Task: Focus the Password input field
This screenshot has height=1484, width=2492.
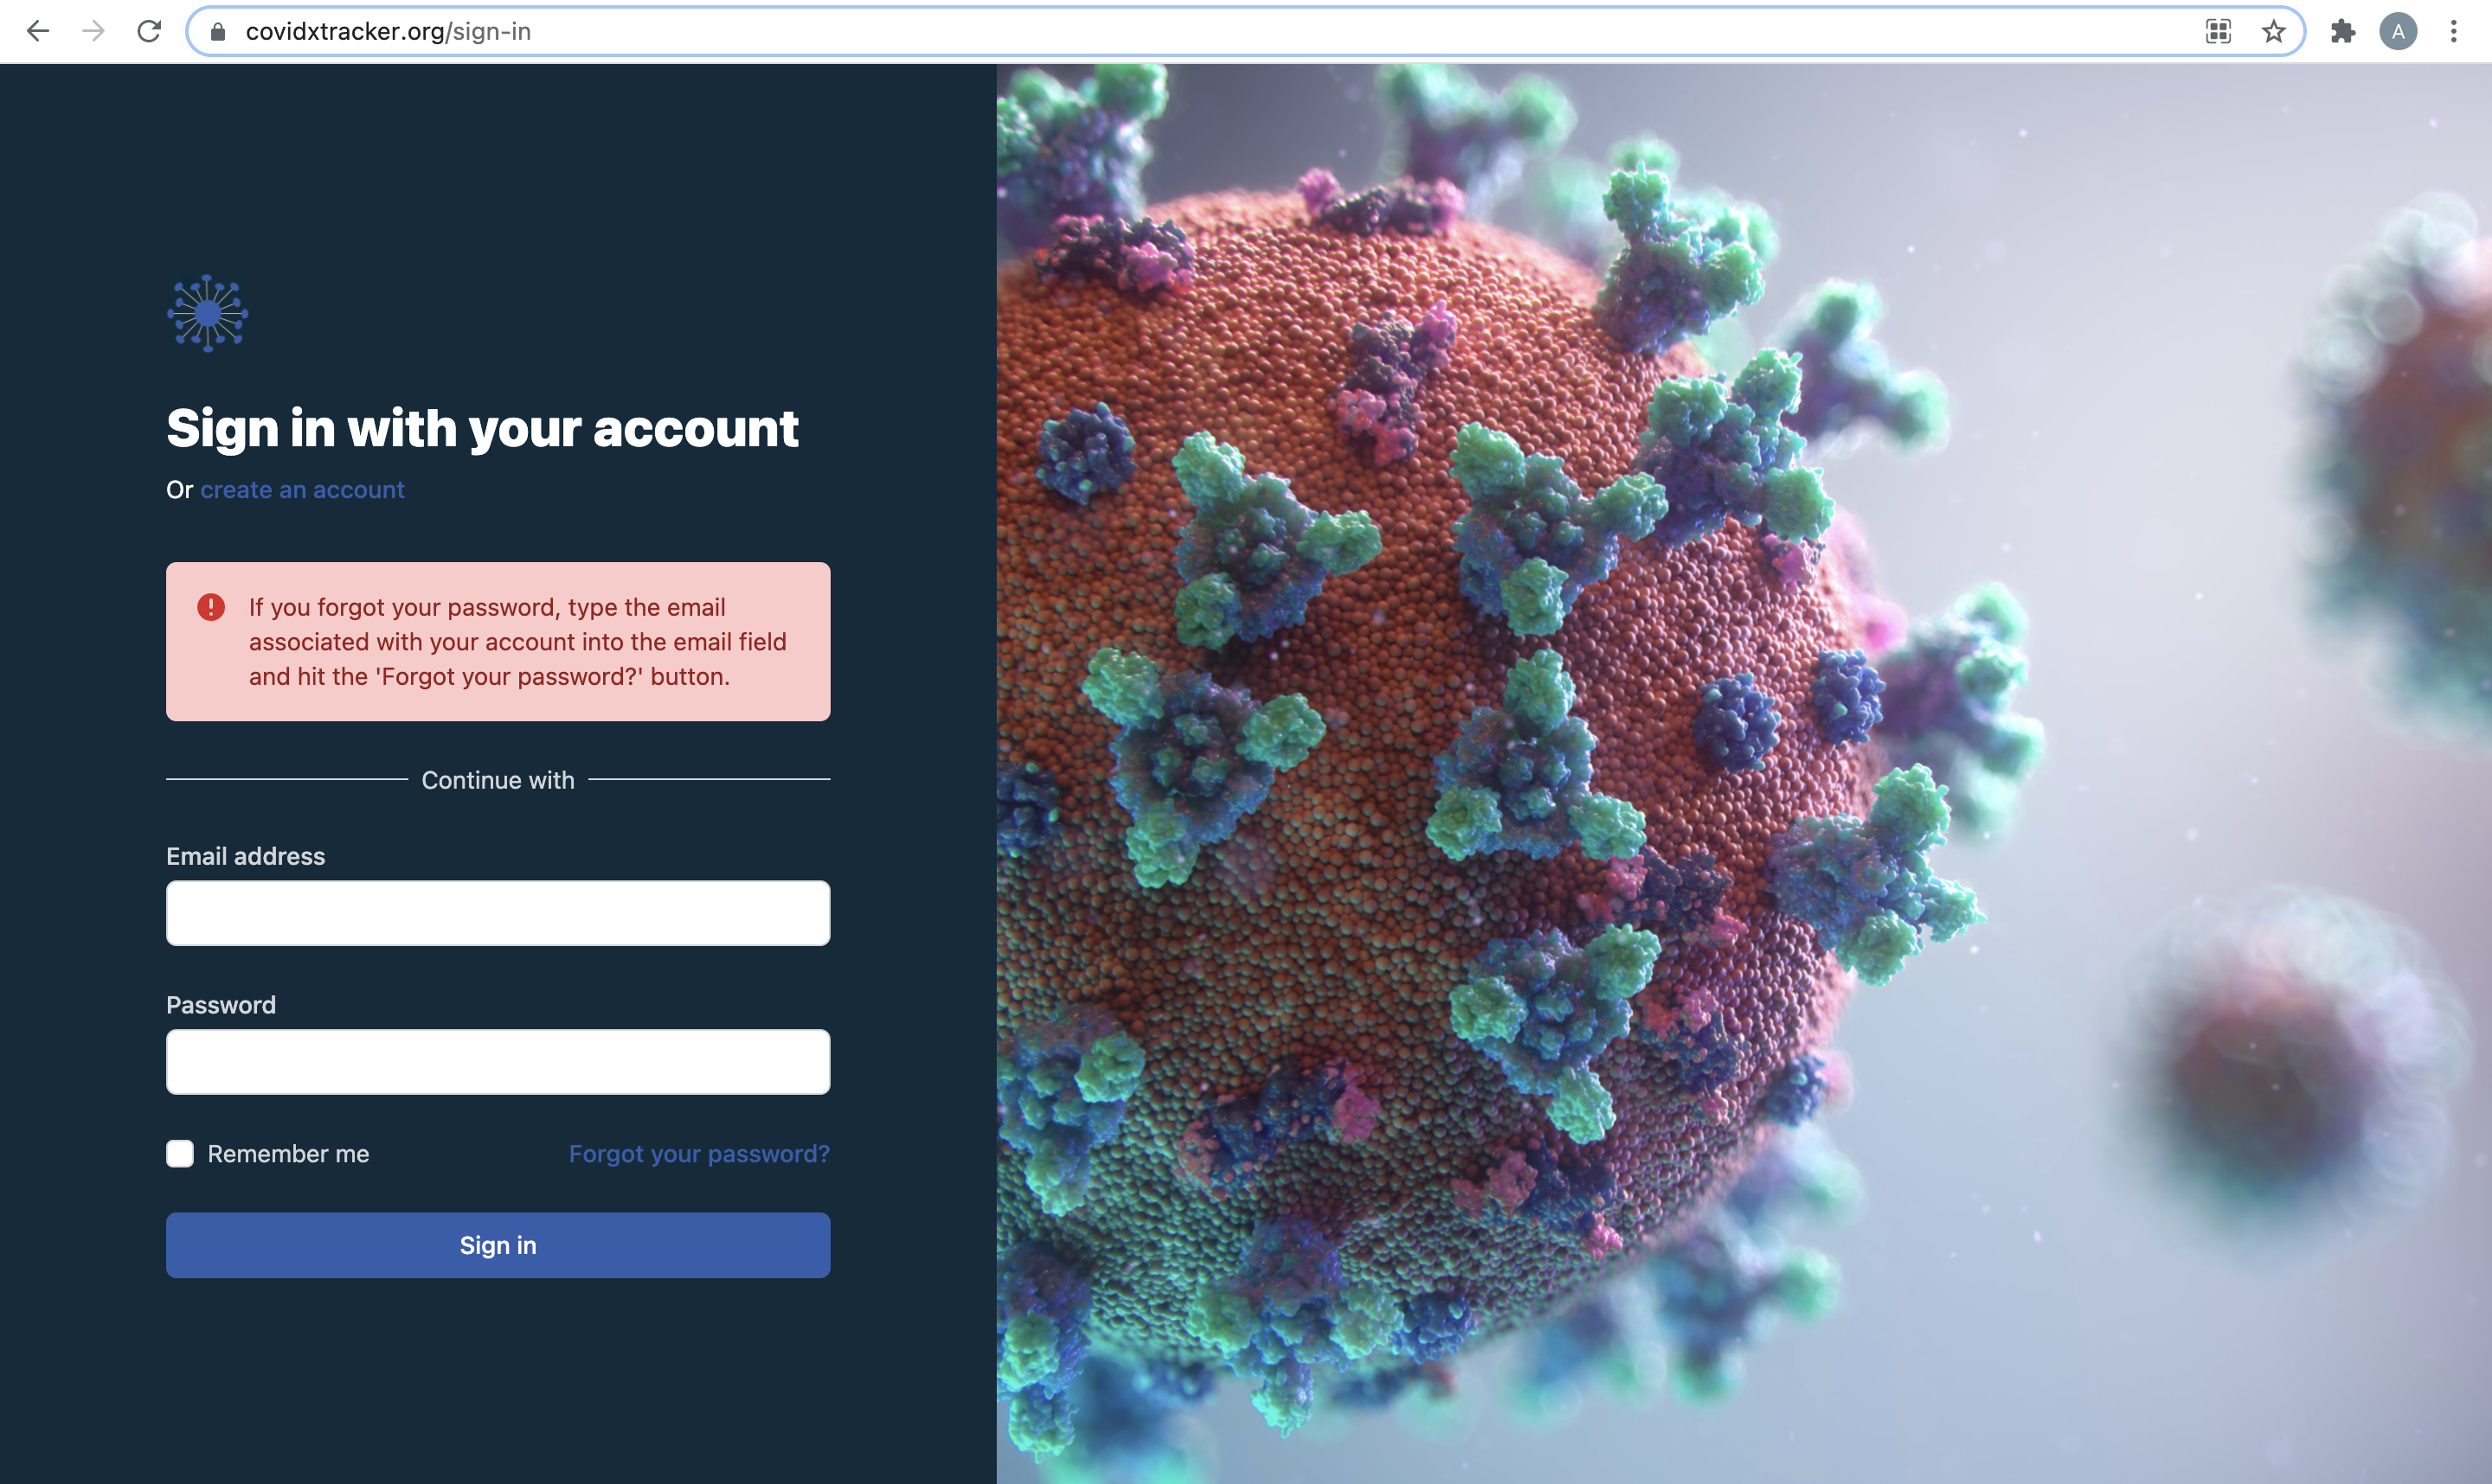Action: [x=498, y=1061]
